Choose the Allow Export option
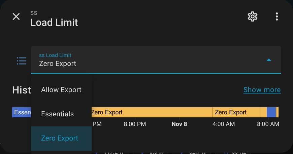Viewport: 293px width, 154px height. click(61, 90)
